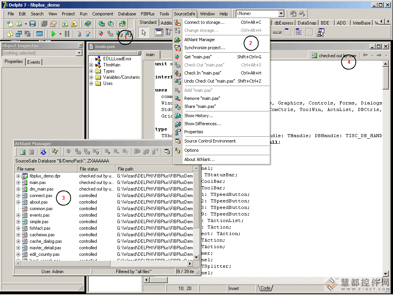Select edit_country.pas in Athlant Manager list

pos(45,254)
